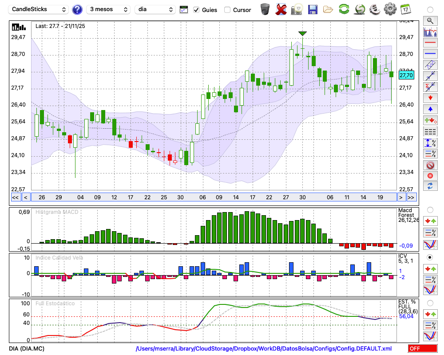Save chart with the floppy disk icon

[313, 9]
